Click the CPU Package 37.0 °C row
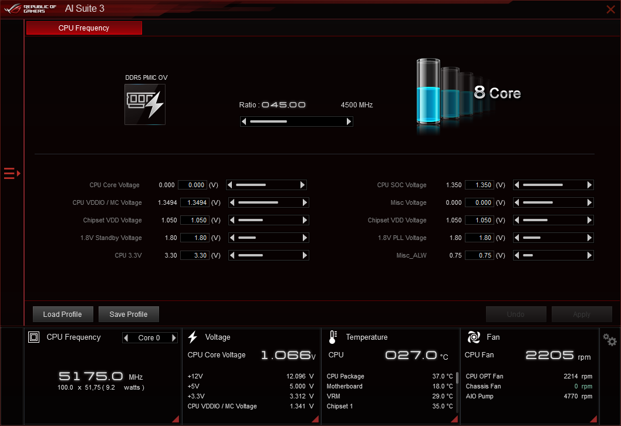Viewport: 621px width, 426px height. tap(390, 377)
